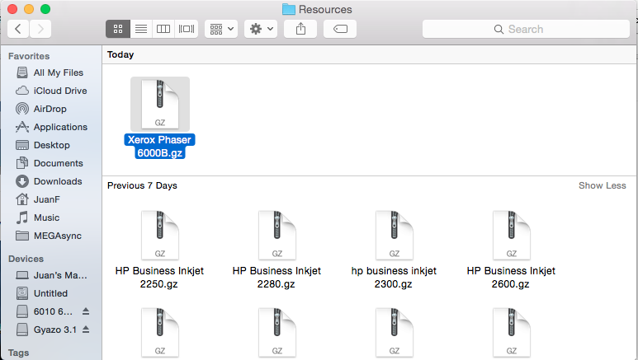The width and height of the screenshot is (638, 360).
Task: Click the Favorites sidebar heading
Action: click(x=29, y=56)
